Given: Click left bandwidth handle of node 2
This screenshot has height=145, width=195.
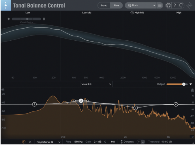Looking at the screenshot, I should point(74,101).
